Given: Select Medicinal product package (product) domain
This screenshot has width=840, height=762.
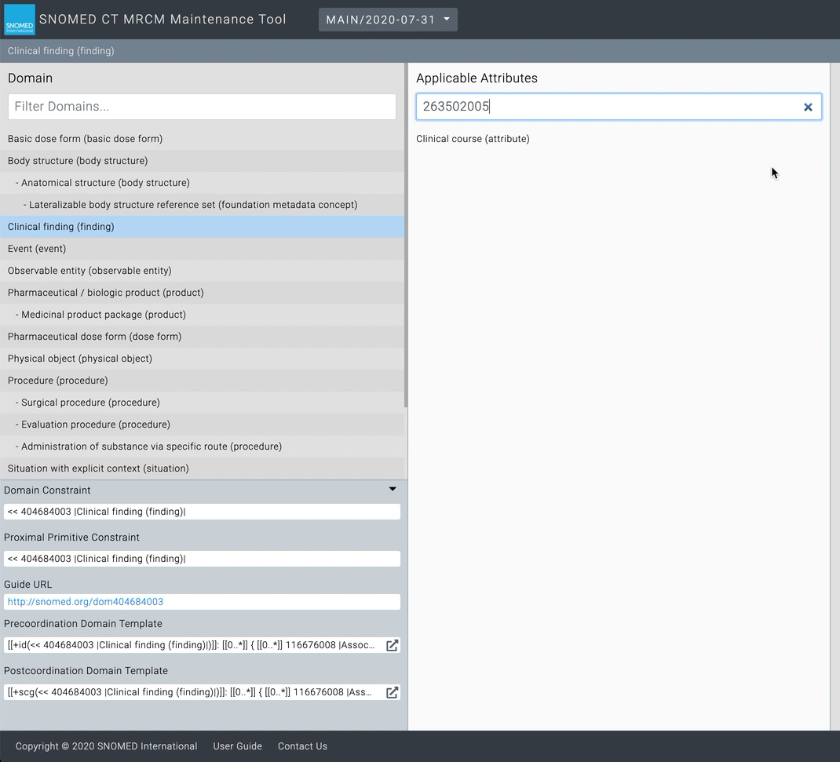Looking at the screenshot, I should tap(202, 315).
